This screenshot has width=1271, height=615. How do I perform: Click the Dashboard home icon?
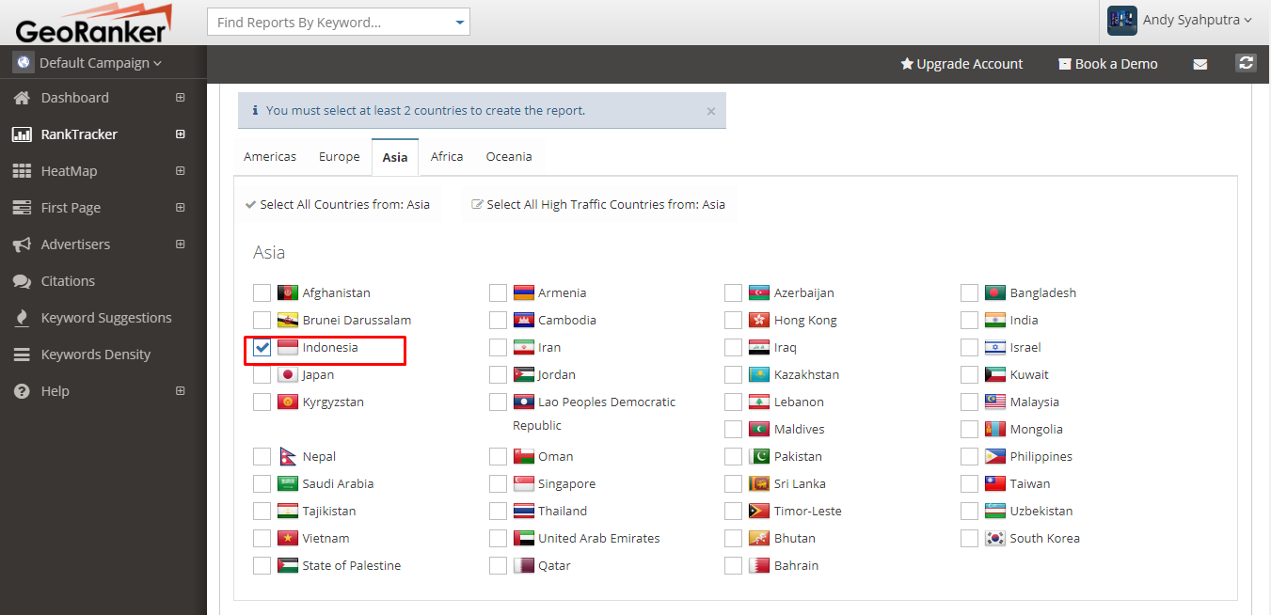coord(22,98)
